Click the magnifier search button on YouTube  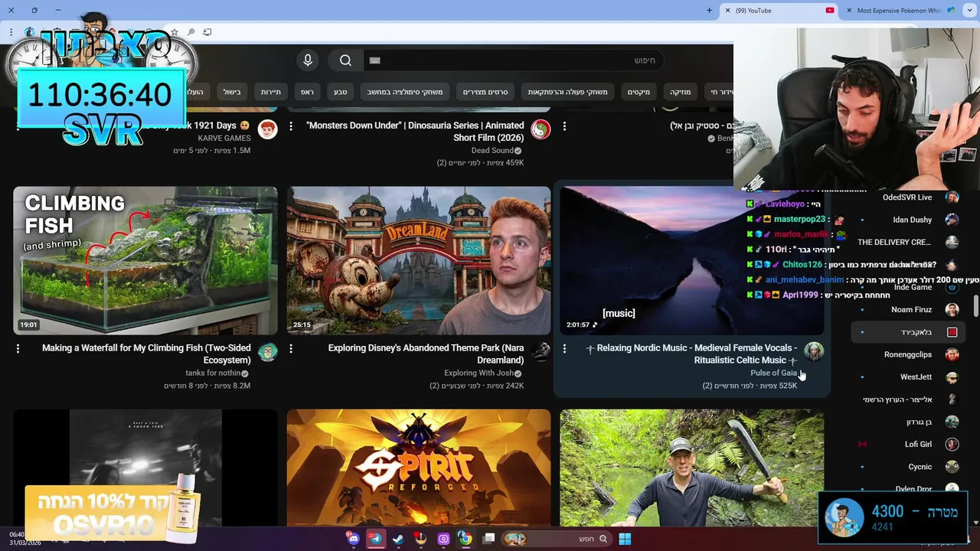point(345,60)
